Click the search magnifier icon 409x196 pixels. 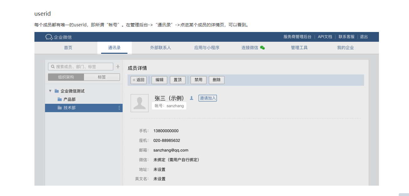tap(53, 67)
